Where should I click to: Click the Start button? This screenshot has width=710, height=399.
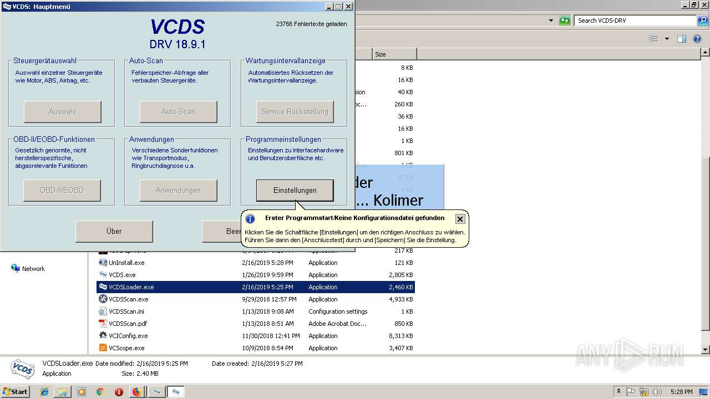[x=16, y=391]
